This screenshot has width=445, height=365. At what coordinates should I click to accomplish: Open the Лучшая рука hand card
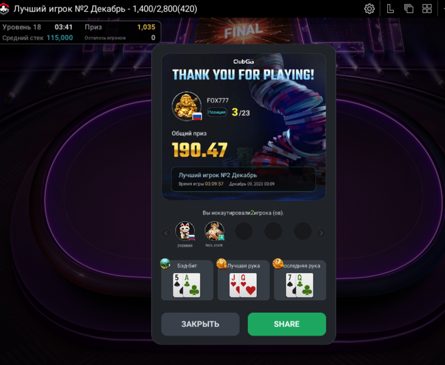[244, 280]
